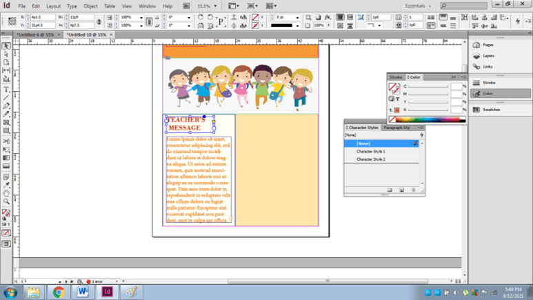This screenshot has width=533, height=300.
Task: Open the Object menu
Action: 90,6
